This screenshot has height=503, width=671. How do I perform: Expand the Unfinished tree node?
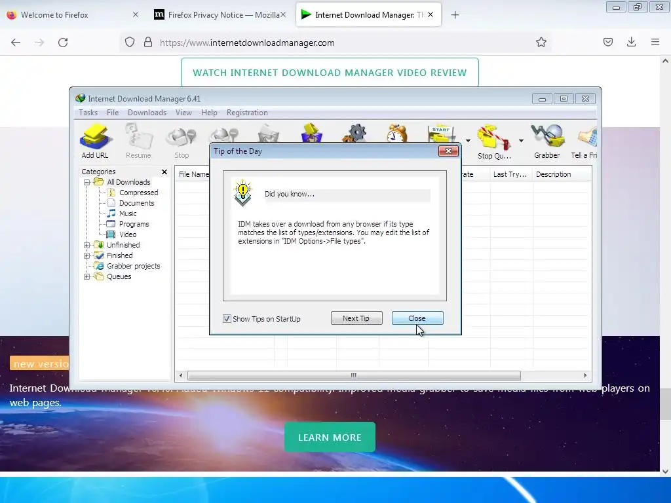87,245
